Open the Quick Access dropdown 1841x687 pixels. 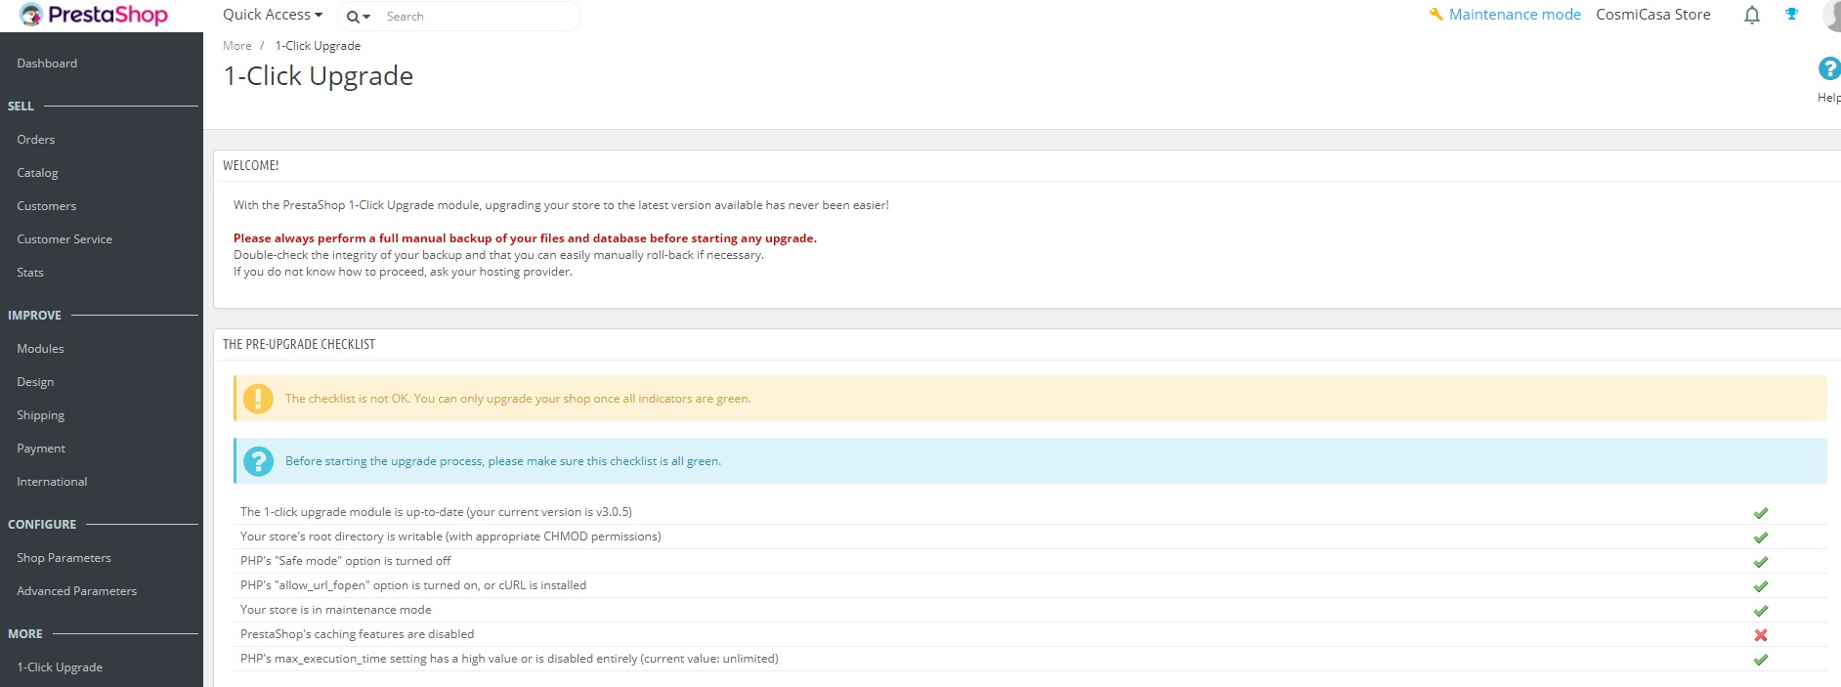[273, 15]
